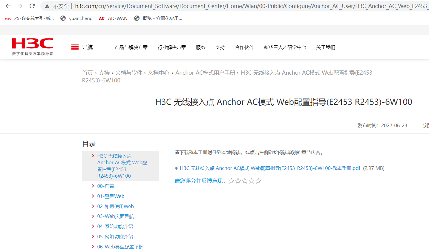Click the 文档中心 breadcrumb link

[159, 73]
